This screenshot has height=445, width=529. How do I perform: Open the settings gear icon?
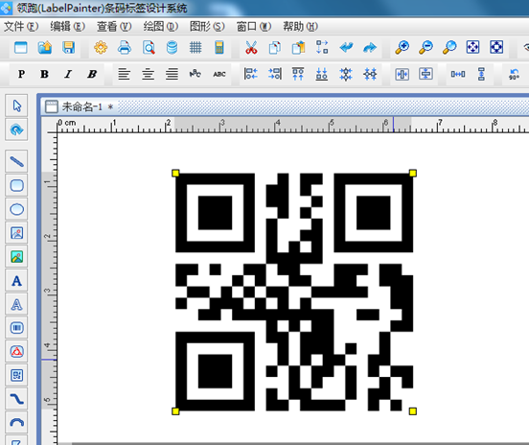(101, 47)
